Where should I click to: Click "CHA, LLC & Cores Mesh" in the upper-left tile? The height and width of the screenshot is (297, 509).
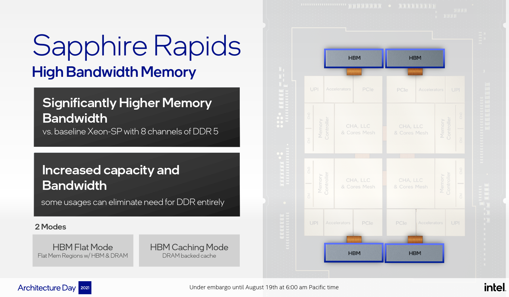point(358,129)
